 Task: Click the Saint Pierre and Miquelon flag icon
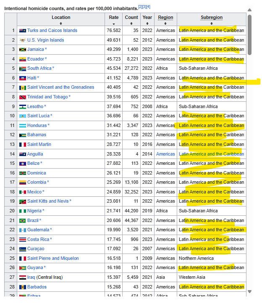click(x=22, y=259)
